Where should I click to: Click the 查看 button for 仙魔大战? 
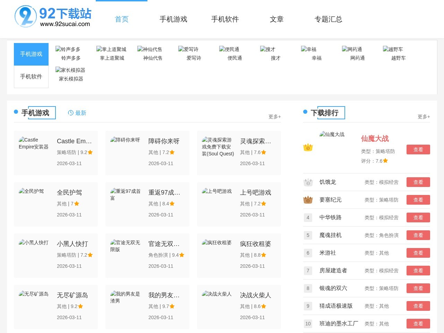pos(418,150)
